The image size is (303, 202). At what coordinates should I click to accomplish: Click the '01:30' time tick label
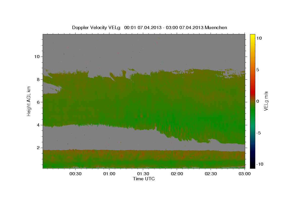coord(143,174)
